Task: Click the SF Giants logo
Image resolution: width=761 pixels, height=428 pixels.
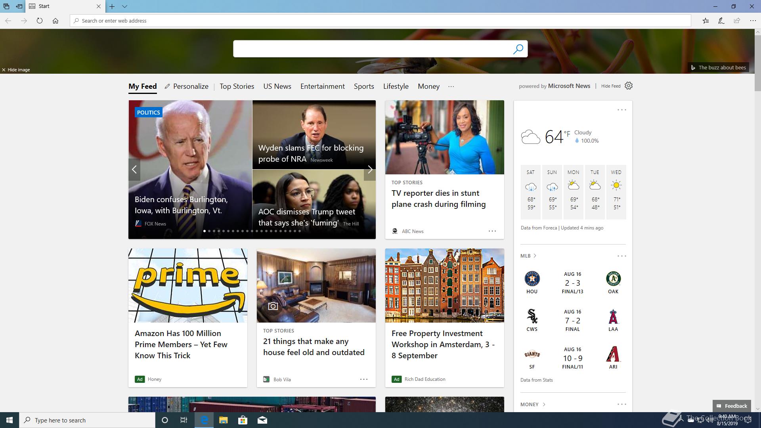Action: [x=532, y=354]
